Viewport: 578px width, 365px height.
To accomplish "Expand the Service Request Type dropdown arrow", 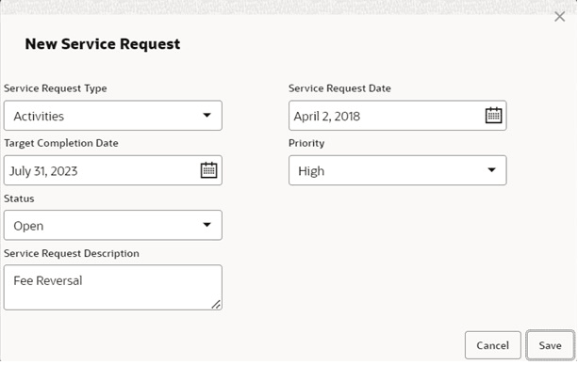I will 207,115.
